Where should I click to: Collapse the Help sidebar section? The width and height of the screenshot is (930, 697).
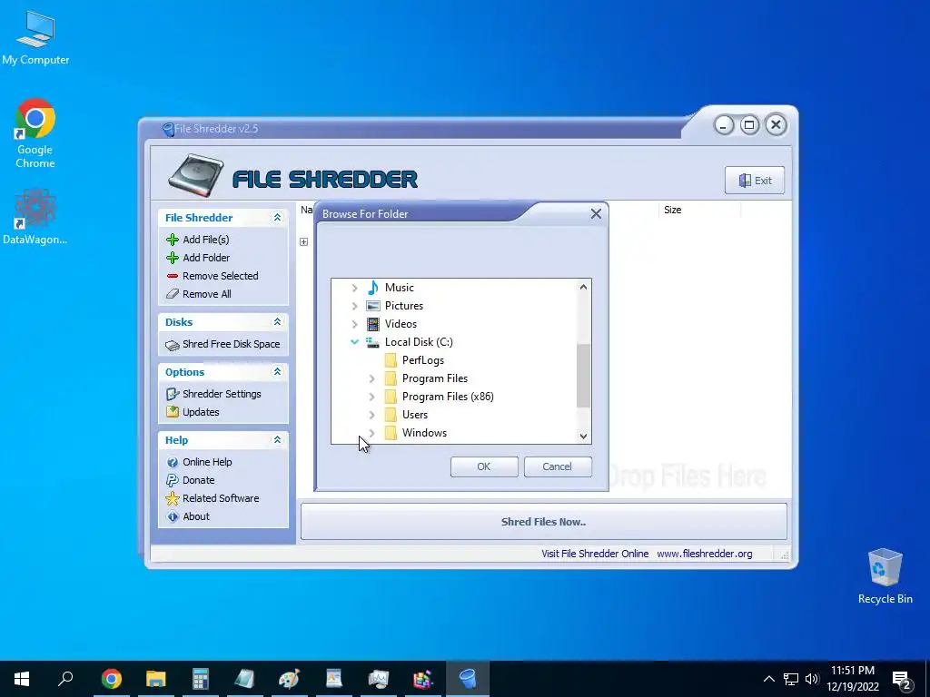coord(277,440)
